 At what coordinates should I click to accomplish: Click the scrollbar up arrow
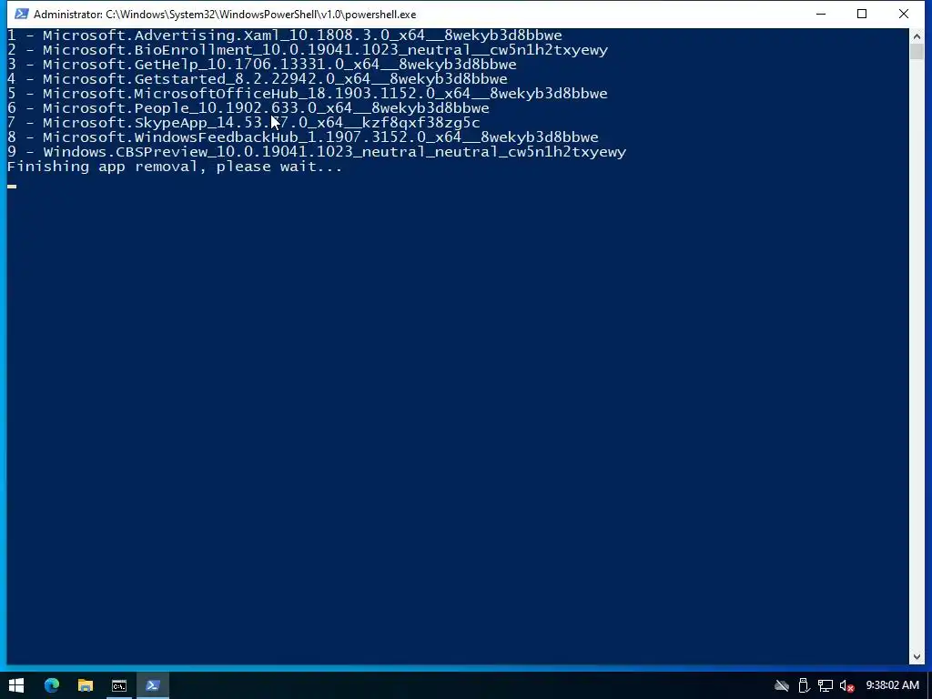click(x=917, y=36)
